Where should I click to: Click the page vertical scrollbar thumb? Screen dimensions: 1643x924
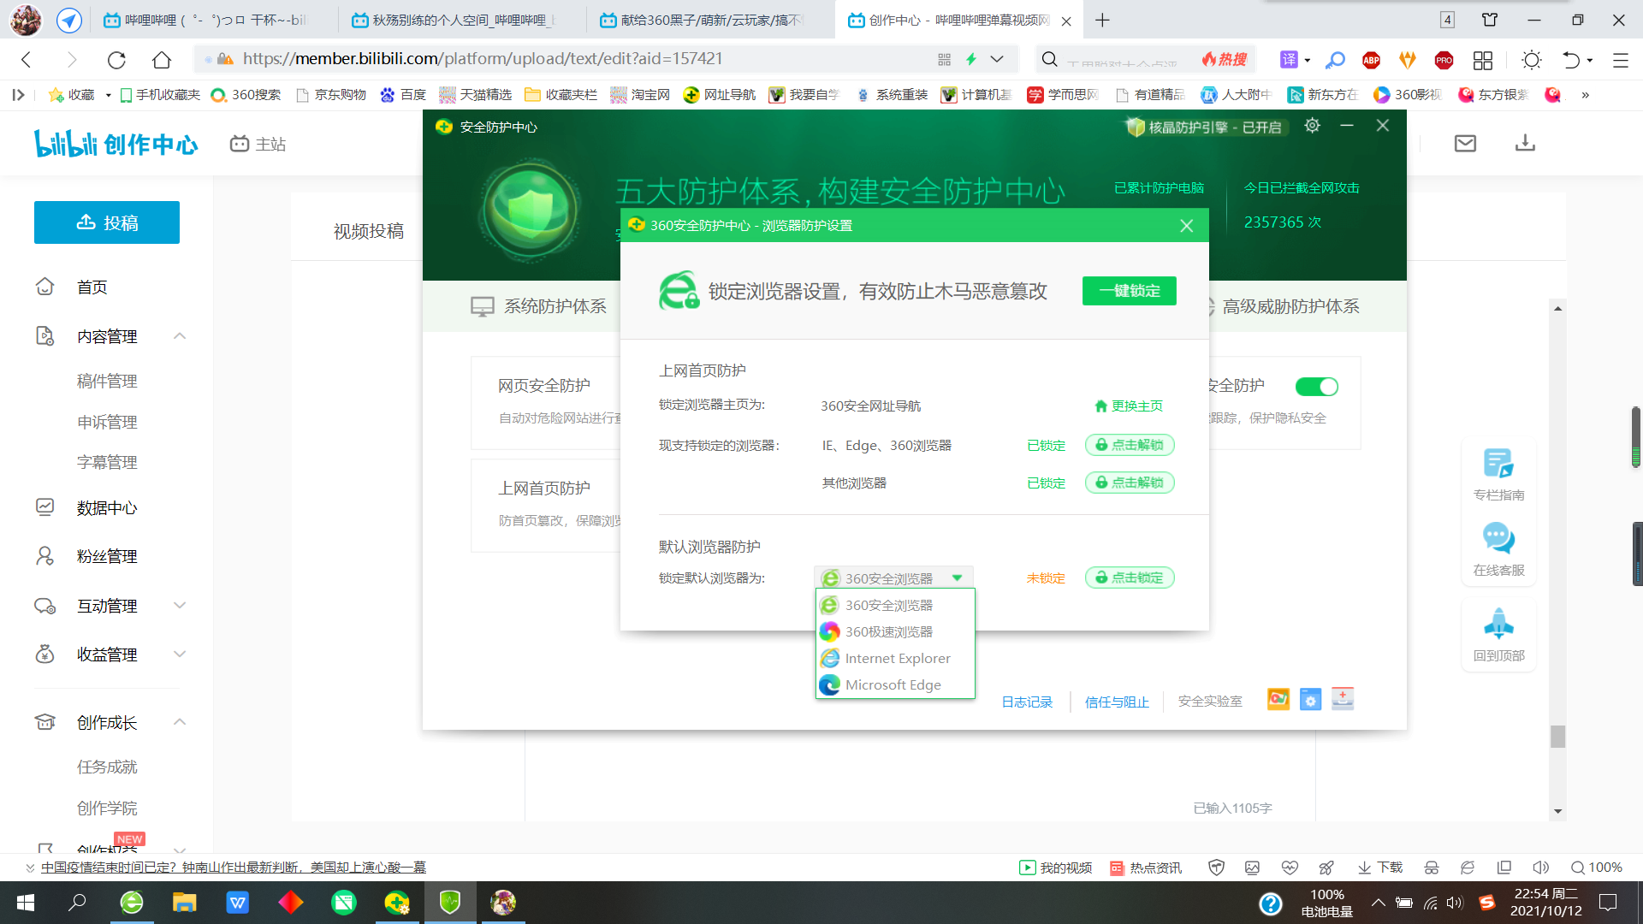coord(1557,736)
